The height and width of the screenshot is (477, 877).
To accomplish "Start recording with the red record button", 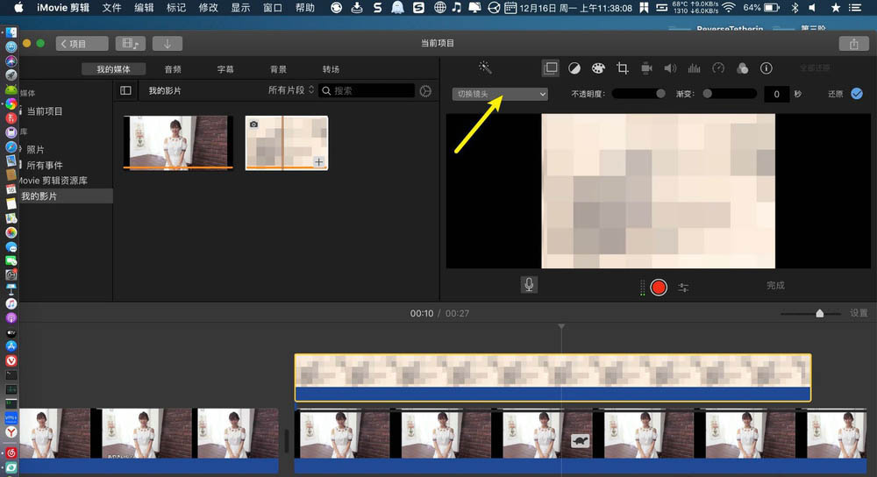I will [659, 288].
